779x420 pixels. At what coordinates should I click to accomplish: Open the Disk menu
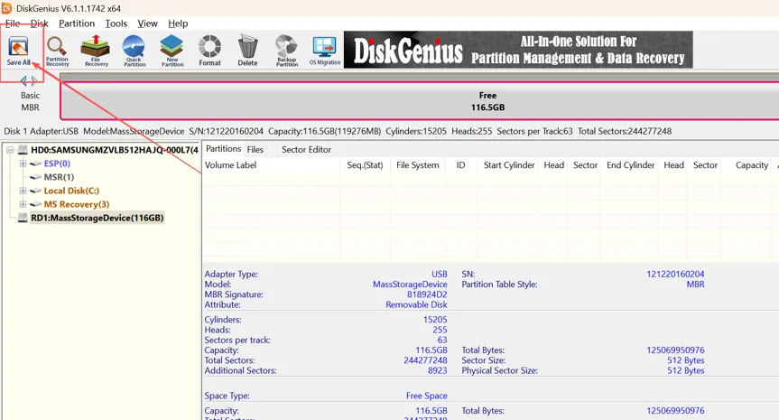pyautogui.click(x=39, y=23)
